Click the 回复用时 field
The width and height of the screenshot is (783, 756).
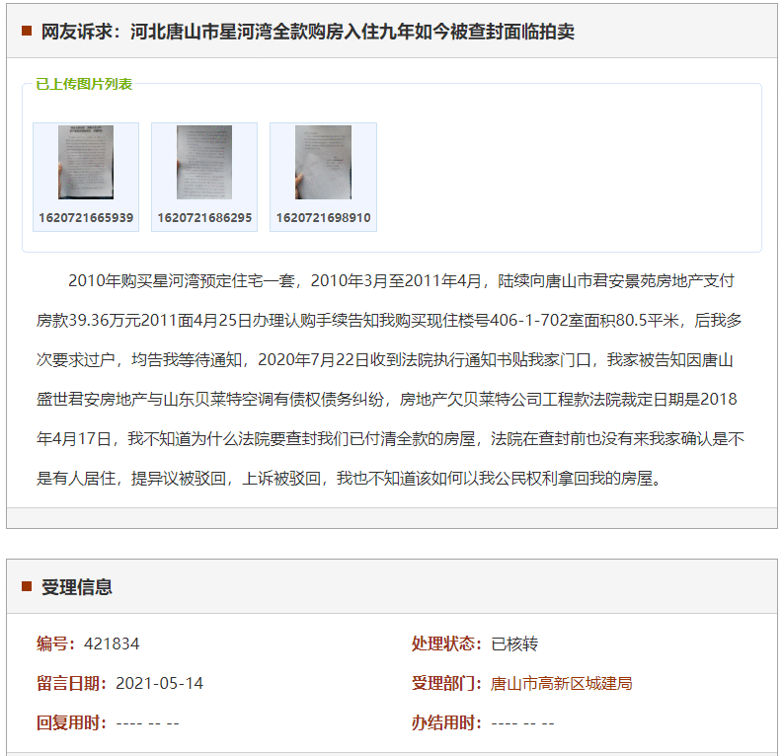(x=108, y=722)
